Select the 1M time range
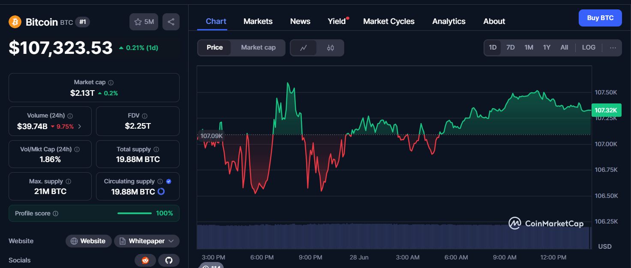The height and width of the screenshot is (268, 631). [x=529, y=48]
